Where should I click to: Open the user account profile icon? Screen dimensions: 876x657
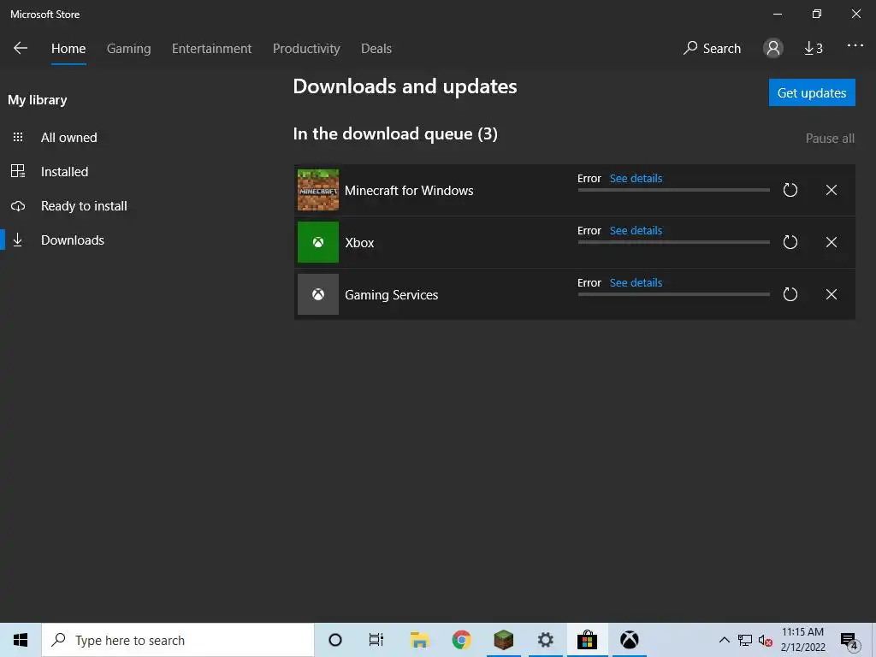[x=773, y=48]
